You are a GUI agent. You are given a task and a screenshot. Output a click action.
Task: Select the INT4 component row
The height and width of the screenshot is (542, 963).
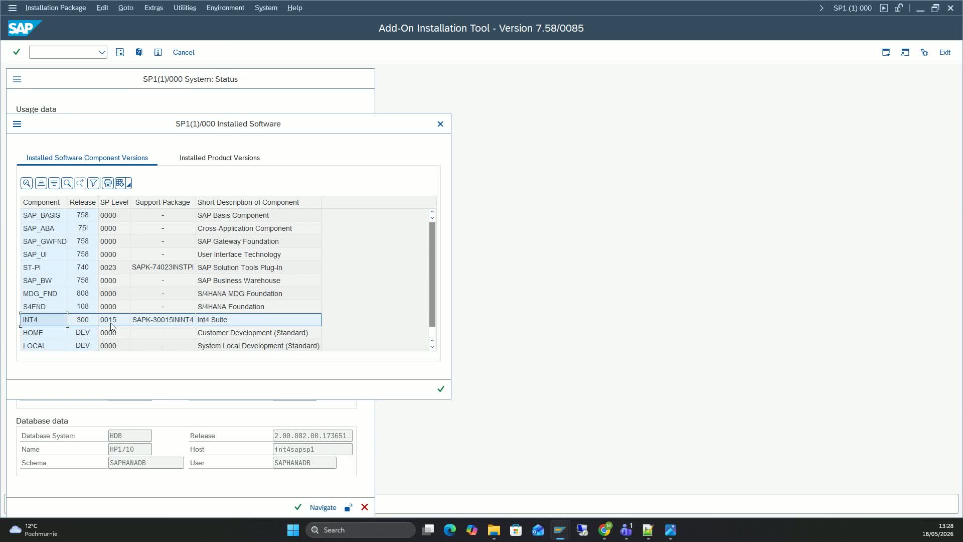coord(171,320)
